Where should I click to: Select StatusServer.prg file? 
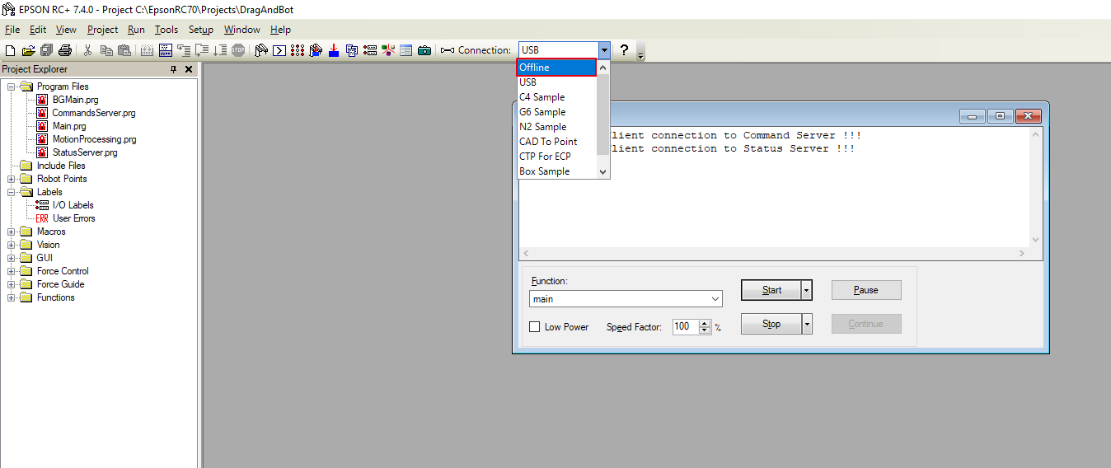[85, 152]
